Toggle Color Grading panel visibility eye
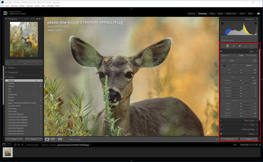This screenshot has width=263, height=162. click(221, 129)
